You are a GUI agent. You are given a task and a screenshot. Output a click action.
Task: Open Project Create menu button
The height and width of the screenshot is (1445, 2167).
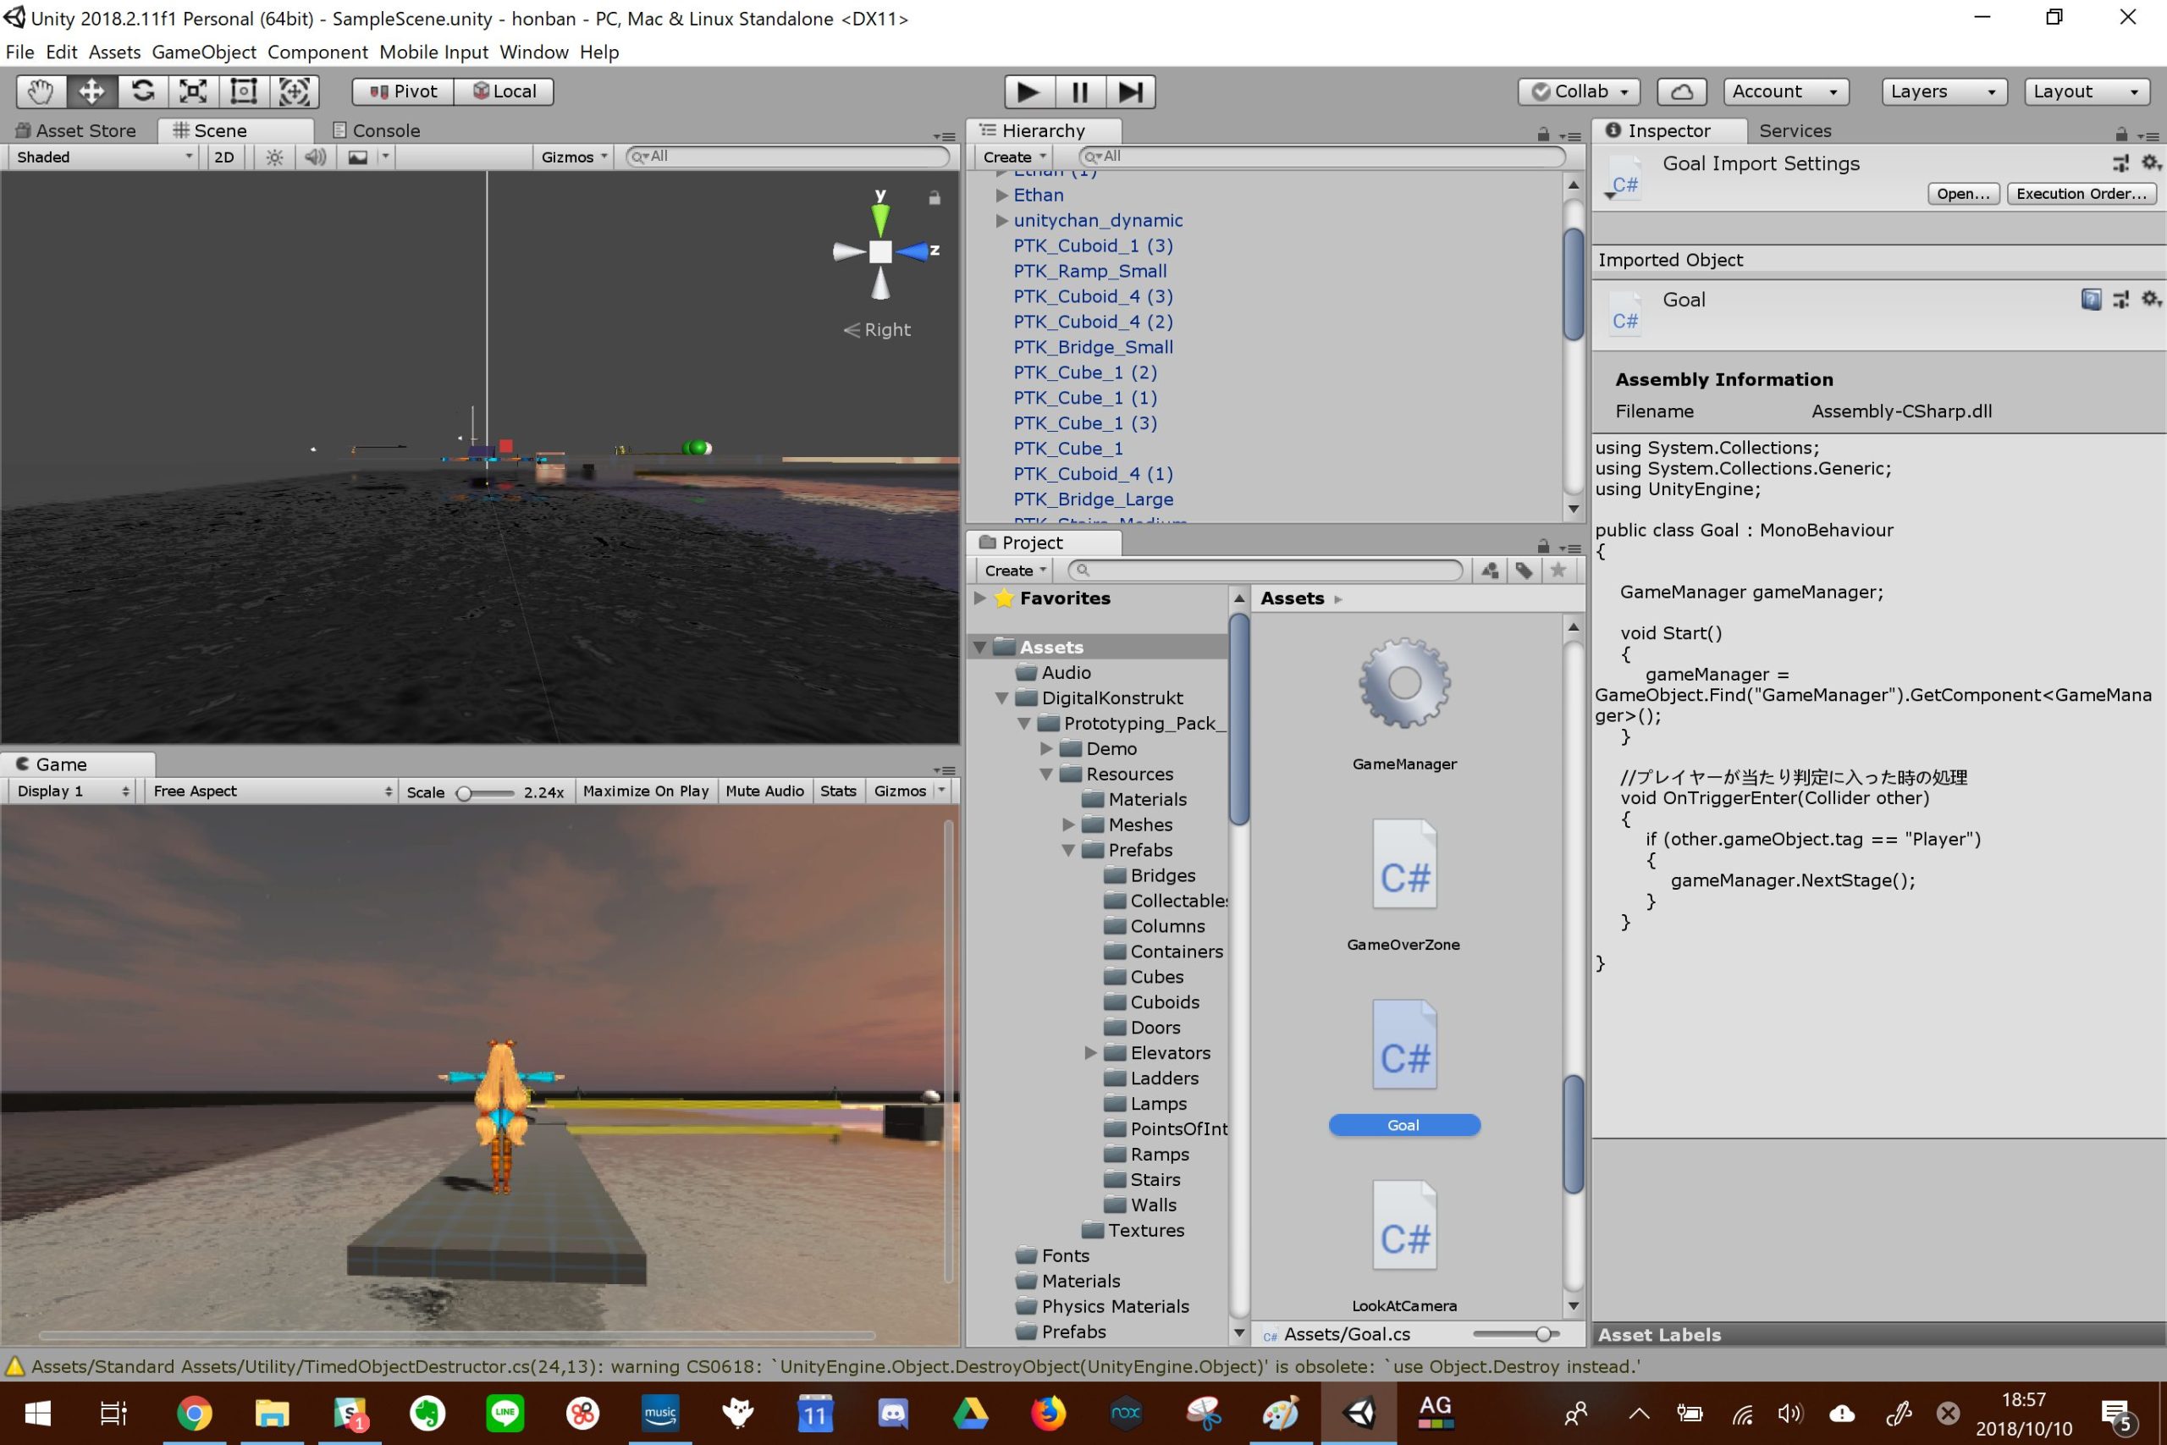1015,571
